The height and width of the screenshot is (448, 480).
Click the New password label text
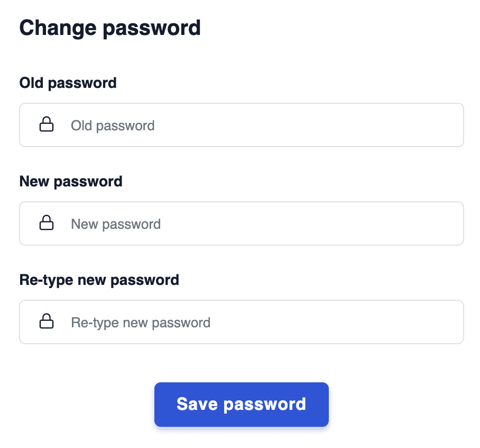pyautogui.click(x=71, y=181)
